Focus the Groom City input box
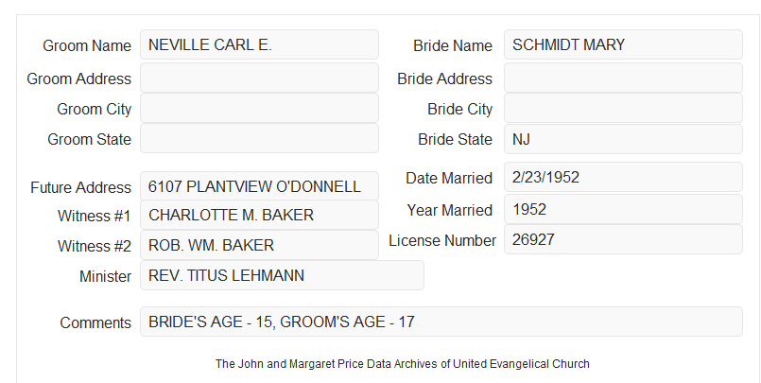761x383 pixels. coord(259,108)
